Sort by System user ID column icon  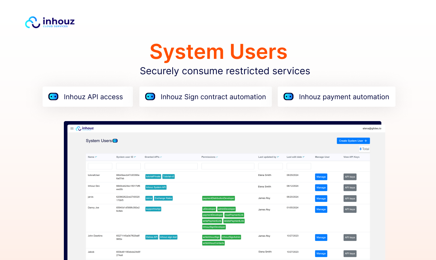point(135,157)
